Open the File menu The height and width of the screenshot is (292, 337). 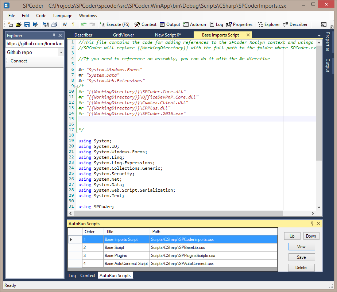pyautogui.click(x=12, y=16)
